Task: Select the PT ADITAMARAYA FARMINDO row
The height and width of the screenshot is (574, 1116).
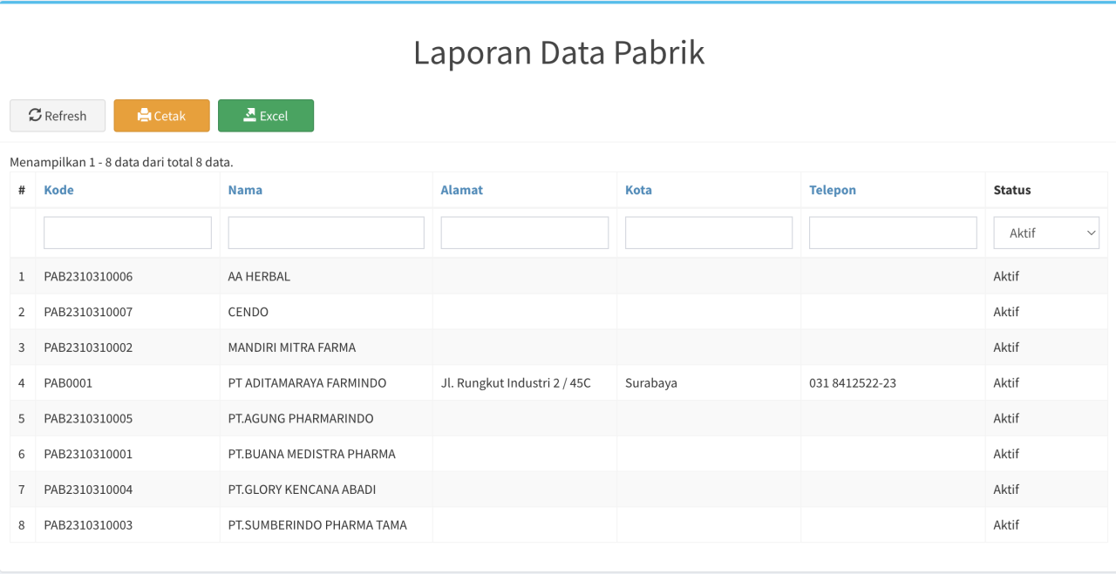Action: tap(307, 383)
